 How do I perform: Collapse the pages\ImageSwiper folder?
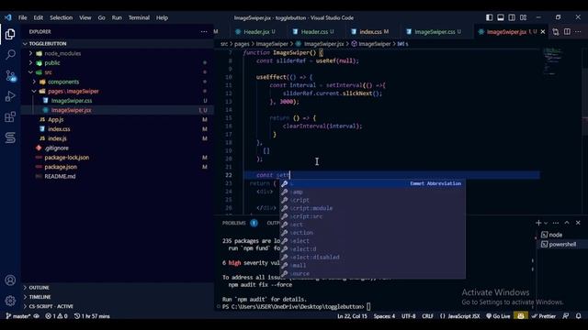coord(73,92)
